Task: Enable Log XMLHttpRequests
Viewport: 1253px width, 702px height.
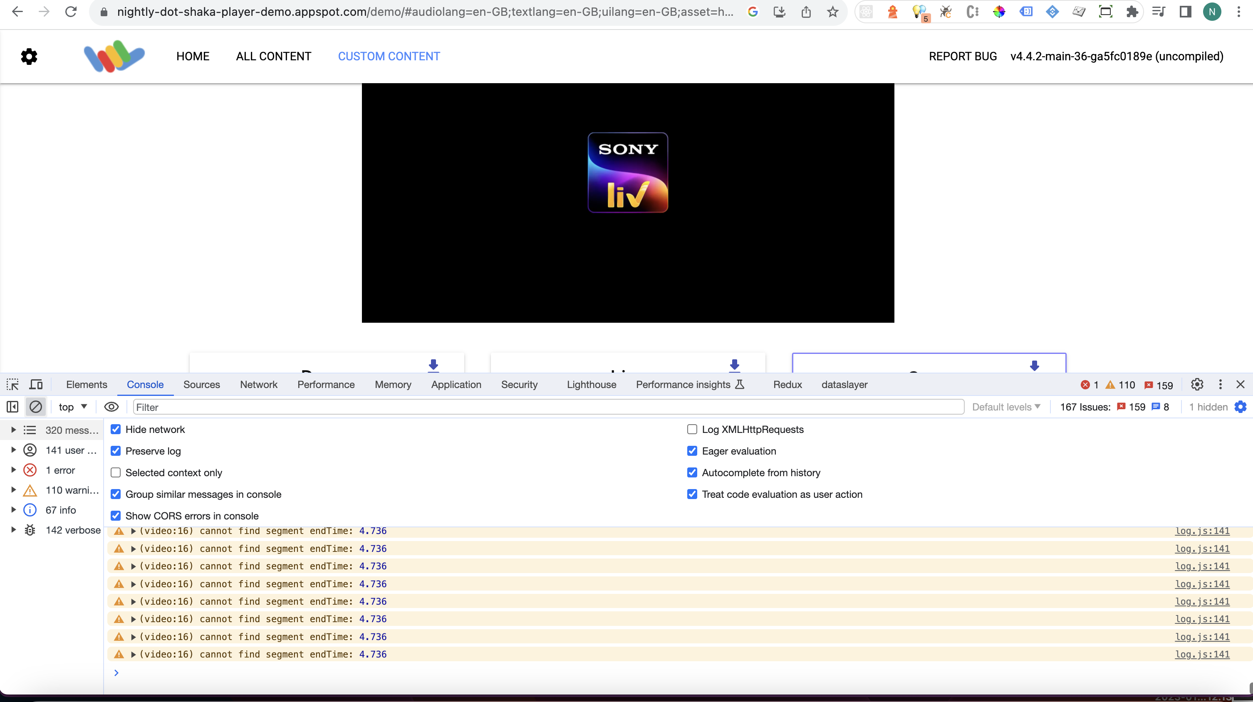Action: [692, 429]
